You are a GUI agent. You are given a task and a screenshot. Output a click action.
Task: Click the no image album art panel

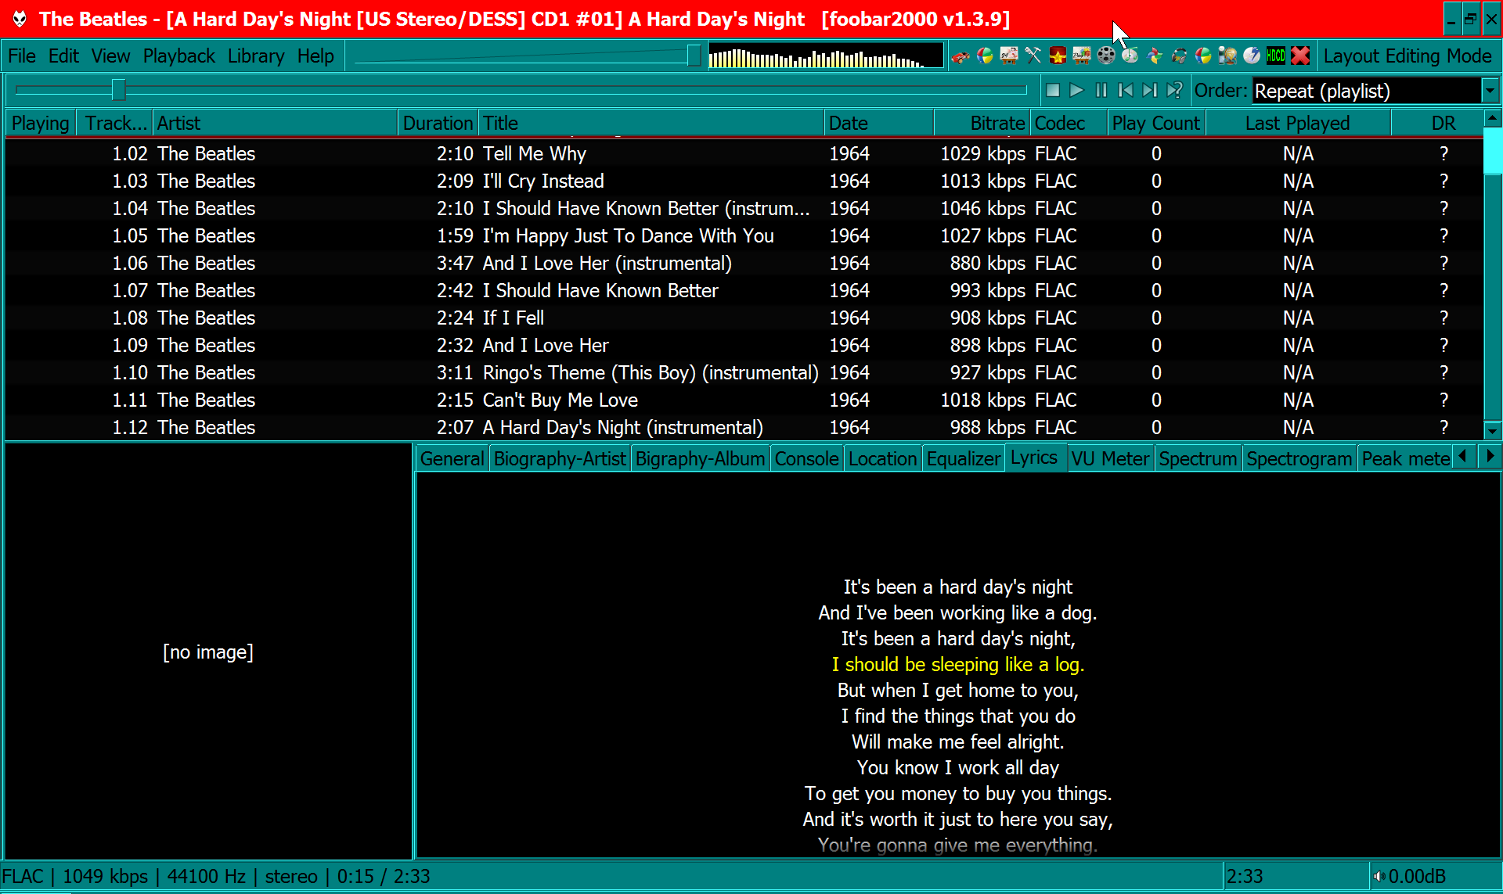pyautogui.click(x=208, y=652)
